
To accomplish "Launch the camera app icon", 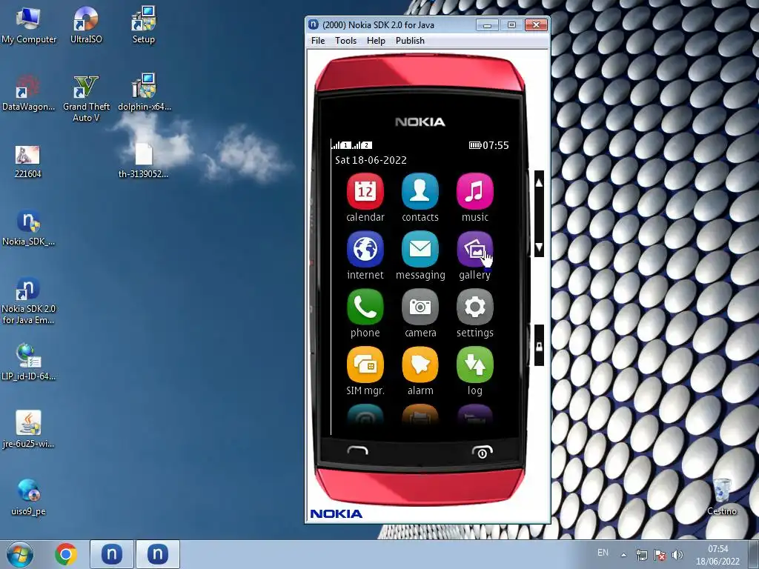I will click(420, 307).
